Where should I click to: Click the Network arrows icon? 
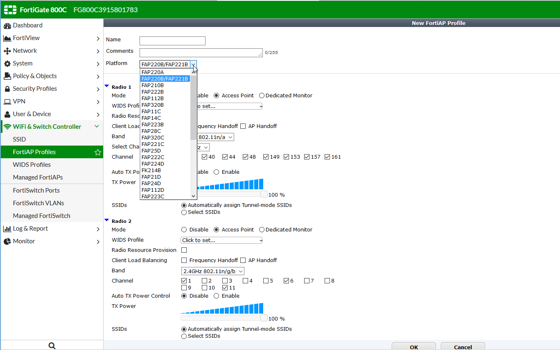coord(7,51)
